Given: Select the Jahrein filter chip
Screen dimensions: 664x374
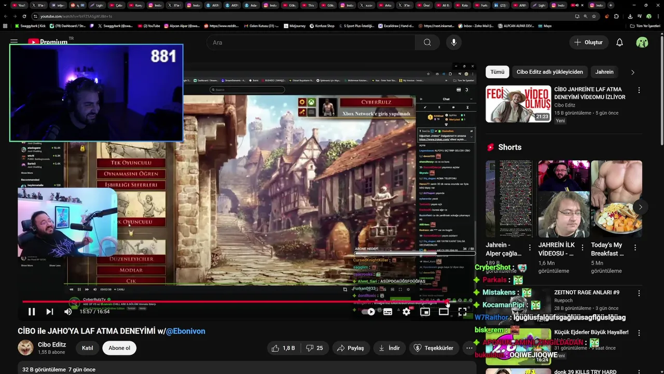Looking at the screenshot, I should tap(604, 72).
